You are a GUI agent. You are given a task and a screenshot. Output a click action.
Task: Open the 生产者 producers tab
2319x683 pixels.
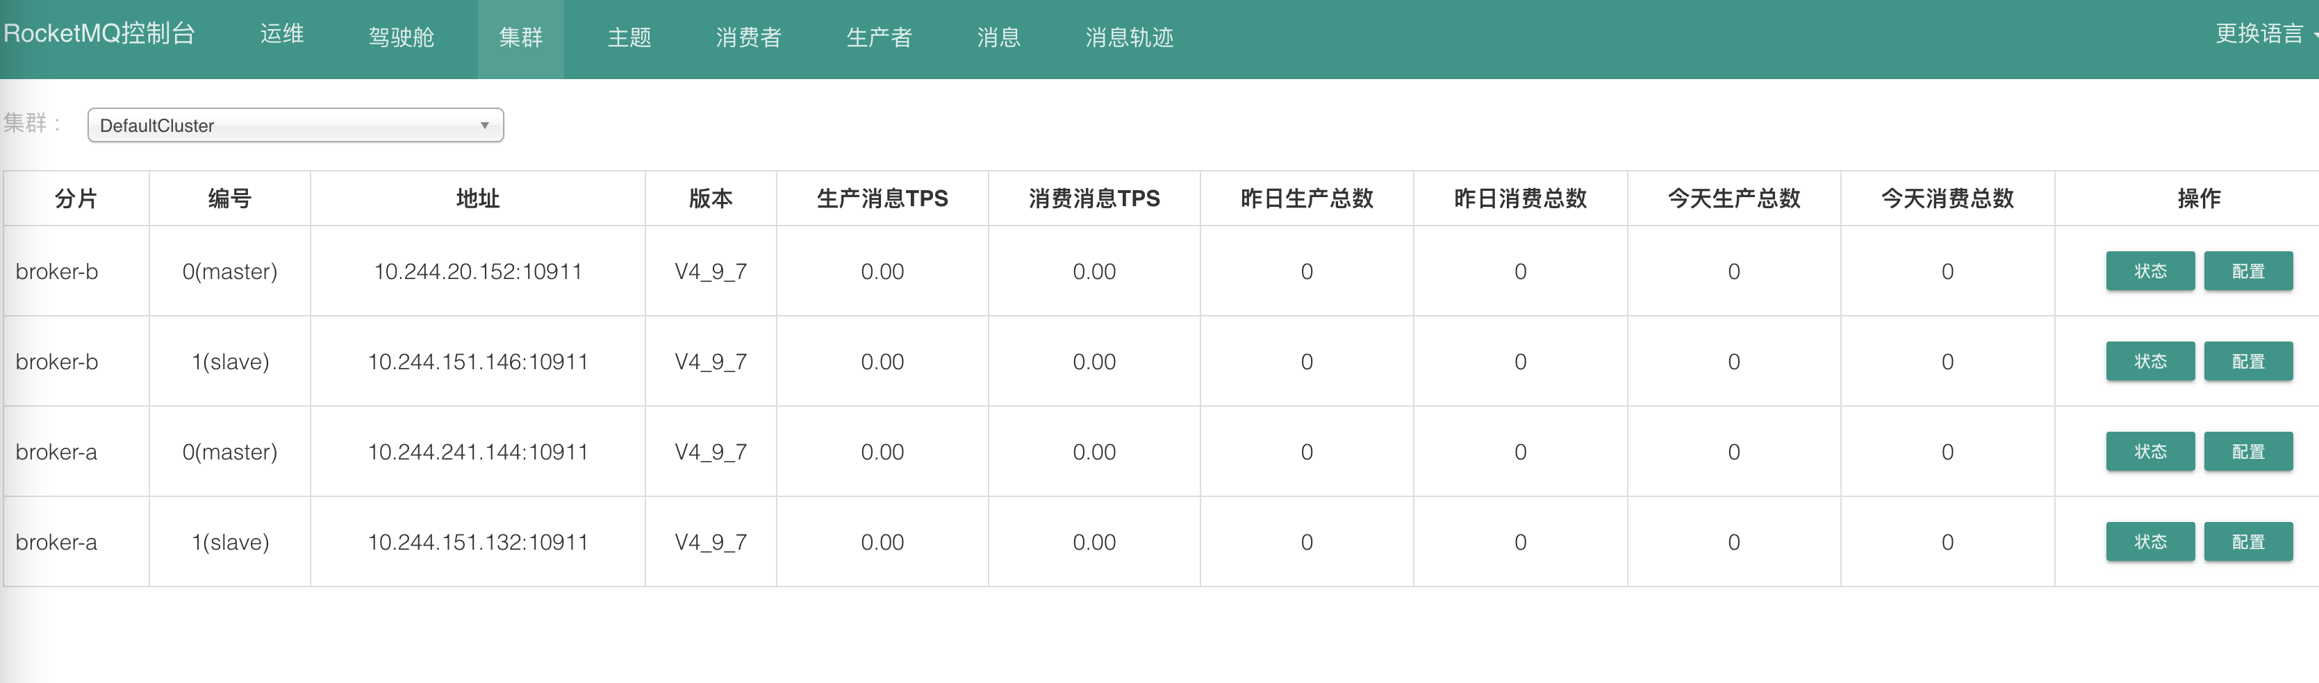879,37
